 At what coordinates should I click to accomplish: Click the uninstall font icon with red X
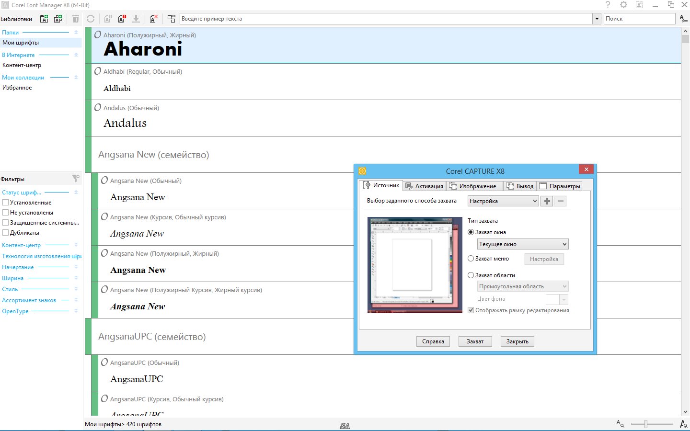pyautogui.click(x=153, y=19)
